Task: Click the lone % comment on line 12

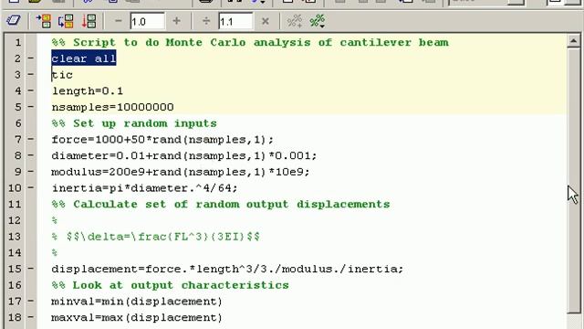Action: (55, 220)
